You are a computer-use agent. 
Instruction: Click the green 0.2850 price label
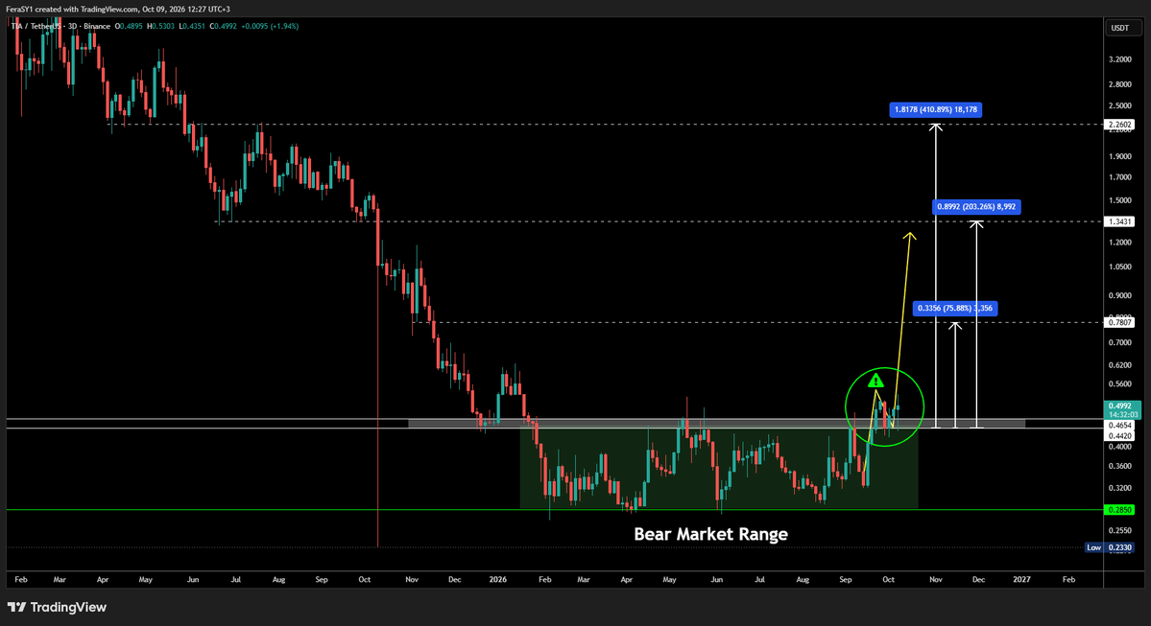coord(1119,509)
